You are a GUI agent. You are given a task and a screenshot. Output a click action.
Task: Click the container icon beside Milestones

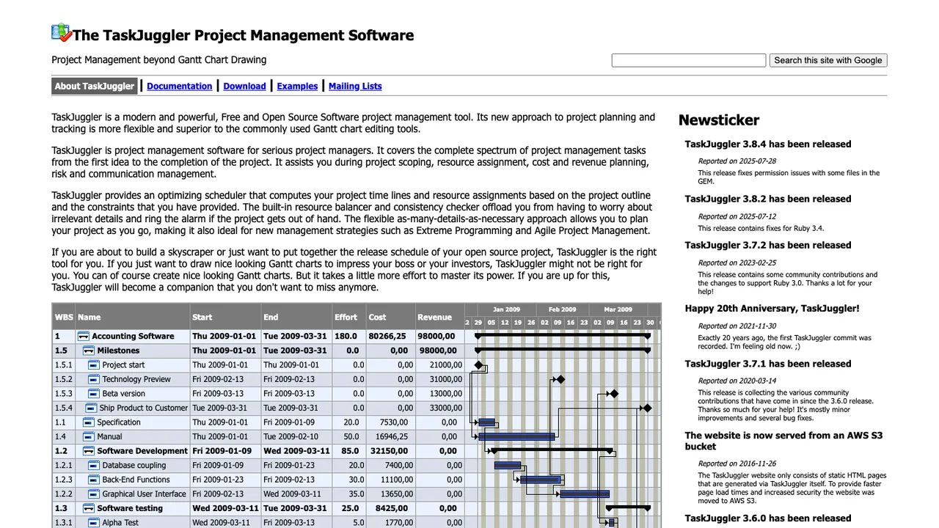tap(89, 351)
